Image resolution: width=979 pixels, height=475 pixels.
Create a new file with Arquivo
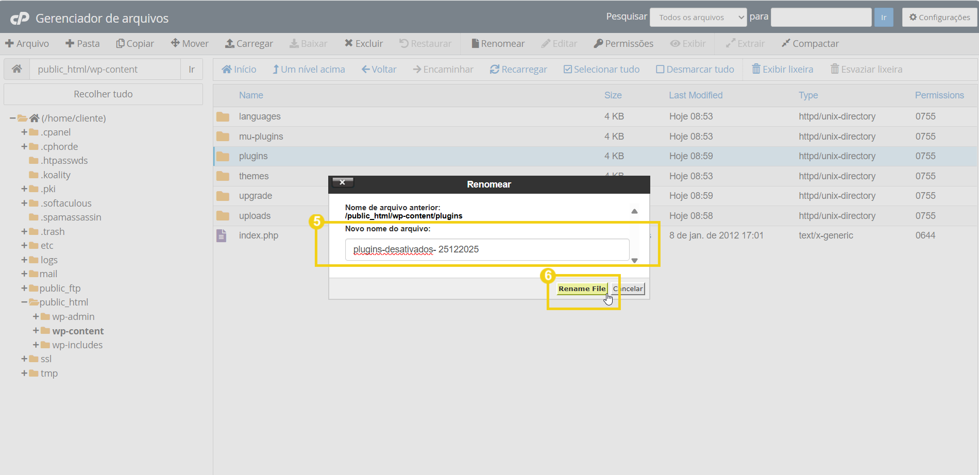pyautogui.click(x=27, y=44)
